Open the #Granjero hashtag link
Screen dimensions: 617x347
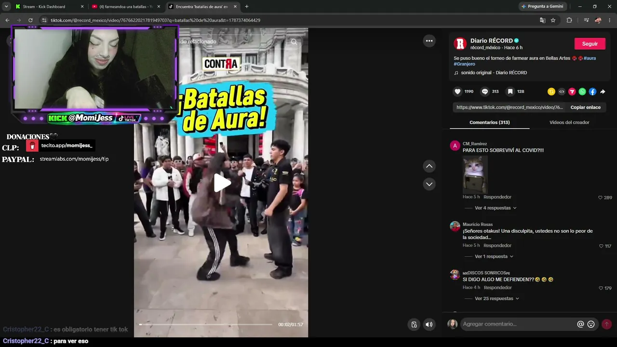tap(464, 64)
